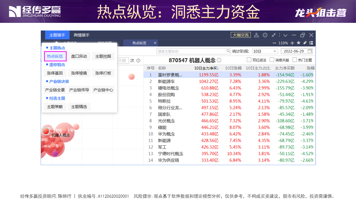Check the 热门主题 checkbox
This screenshot has width=356, height=200.
tap(295, 60)
